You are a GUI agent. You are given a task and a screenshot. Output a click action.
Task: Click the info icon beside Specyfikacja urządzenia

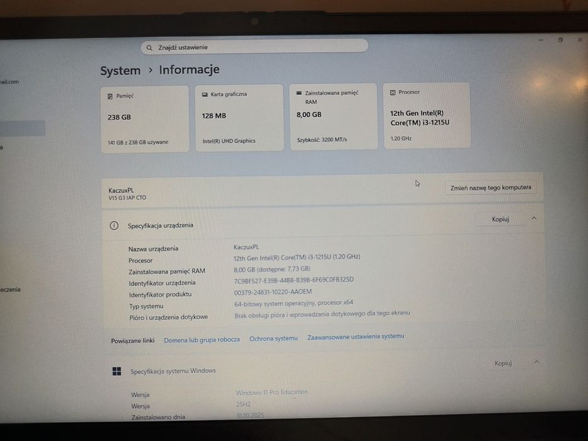tap(114, 226)
